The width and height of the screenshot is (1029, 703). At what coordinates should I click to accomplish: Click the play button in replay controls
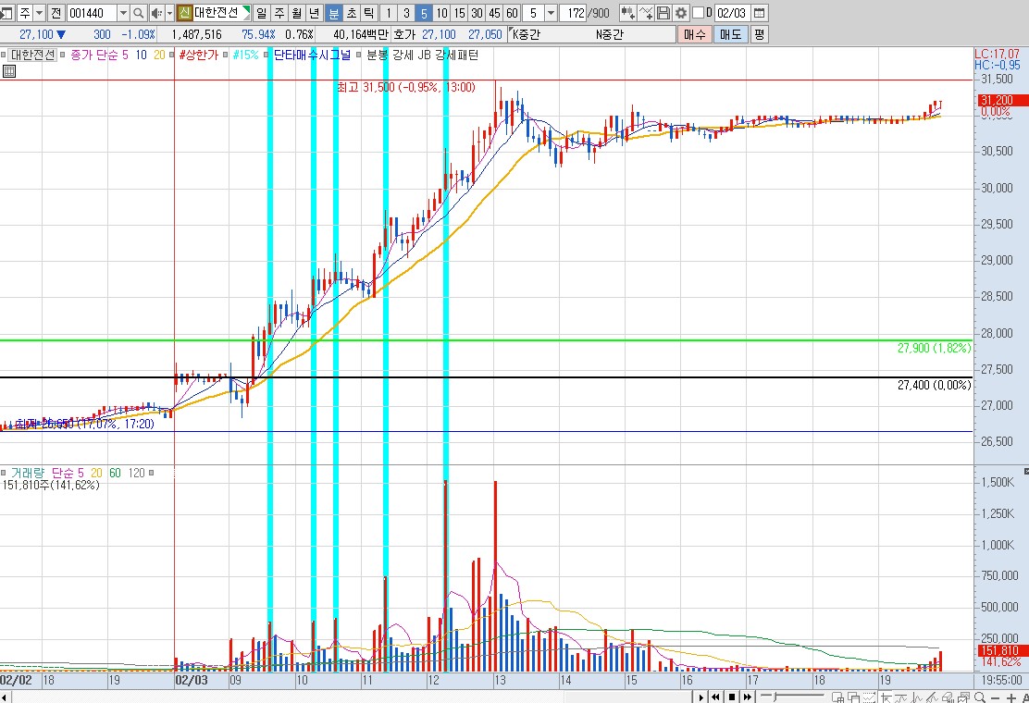click(701, 697)
